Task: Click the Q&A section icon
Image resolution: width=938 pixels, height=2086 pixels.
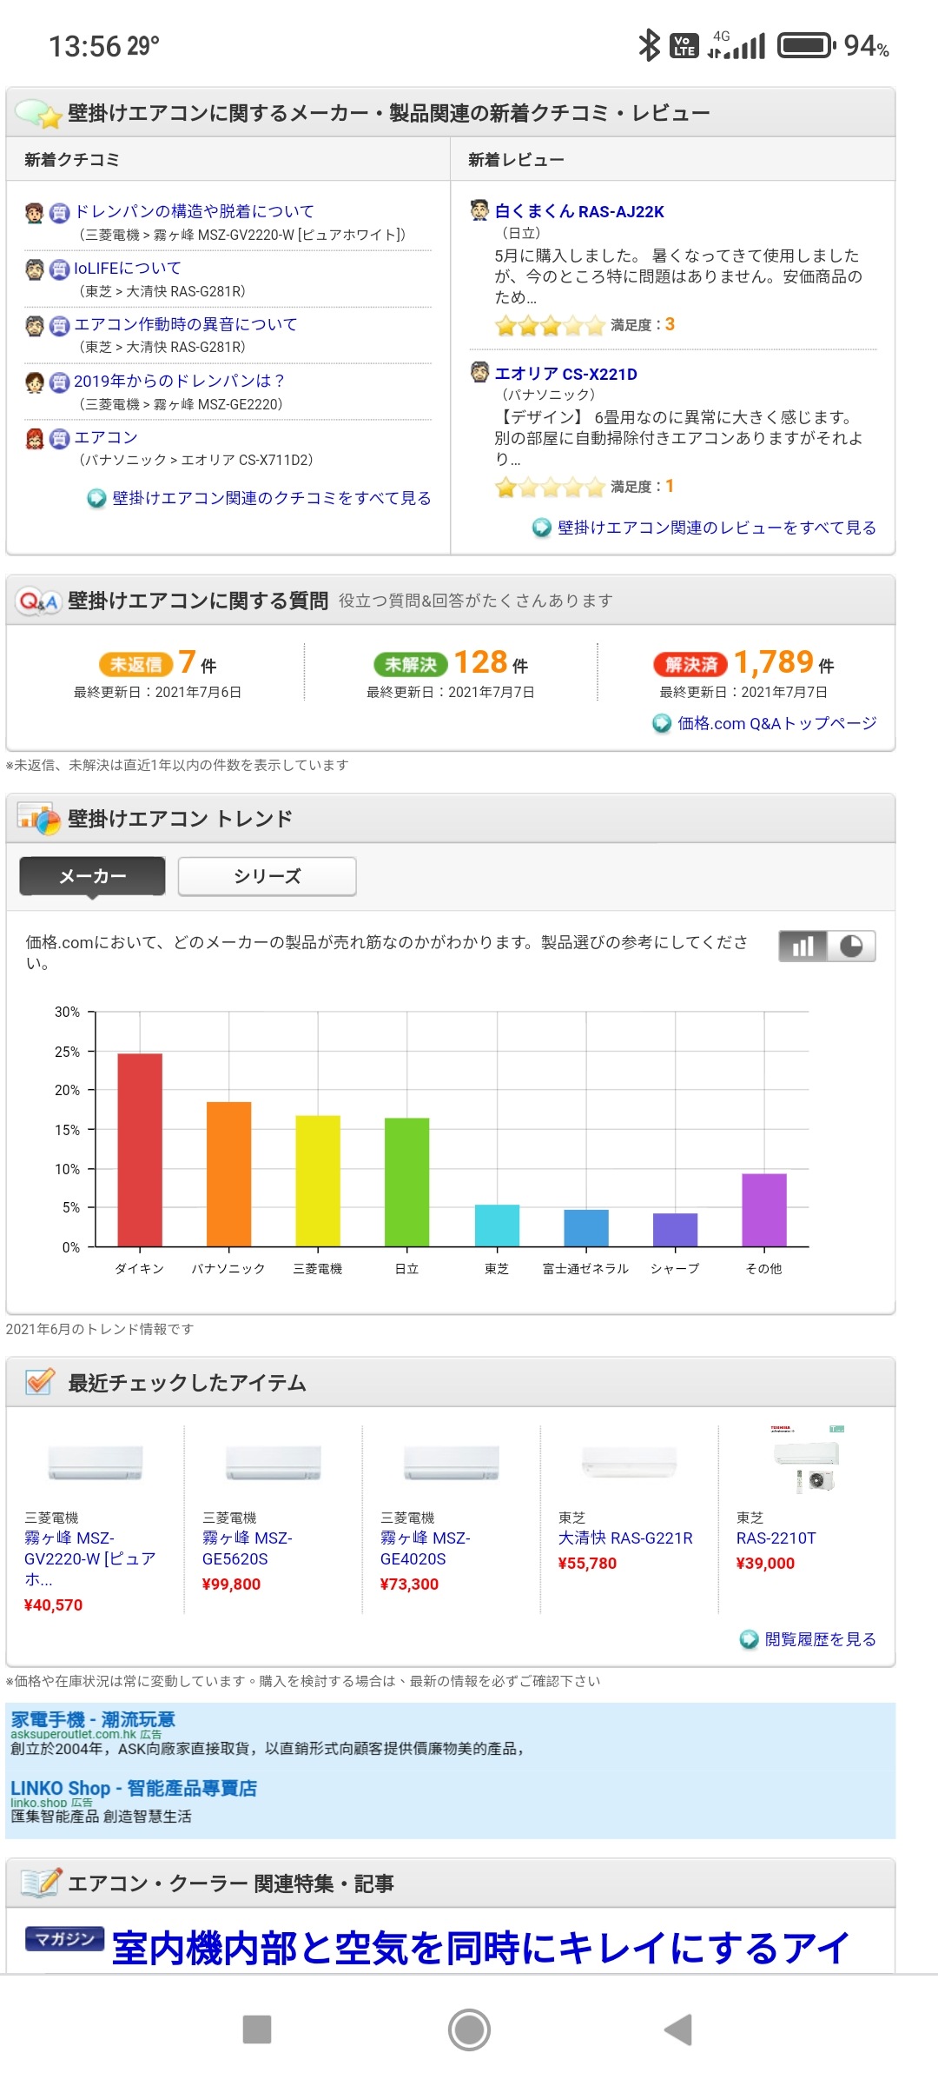Action: point(38,601)
